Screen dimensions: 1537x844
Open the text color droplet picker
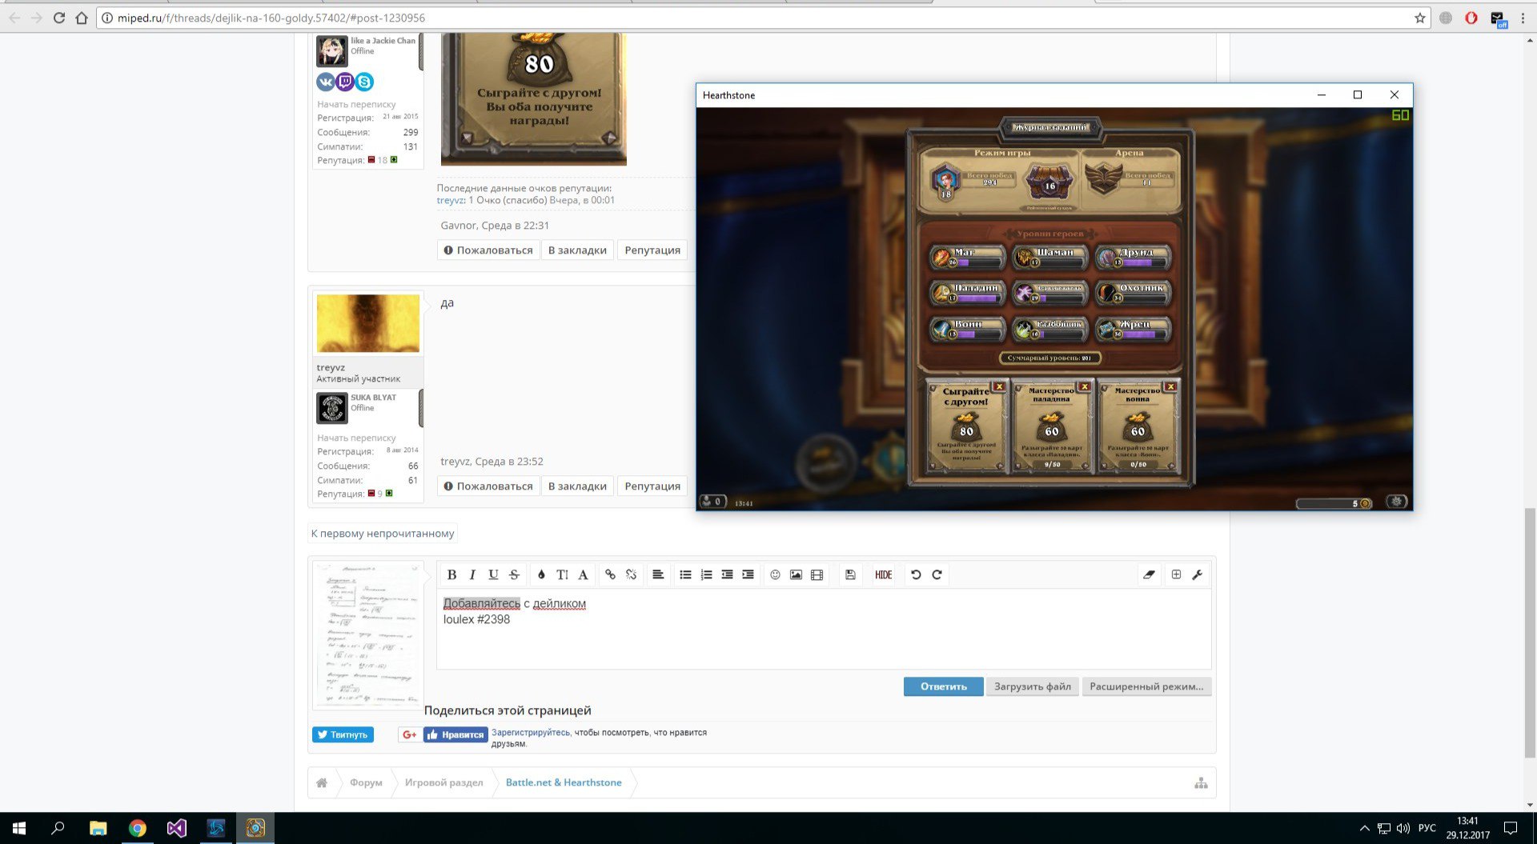pyautogui.click(x=541, y=574)
